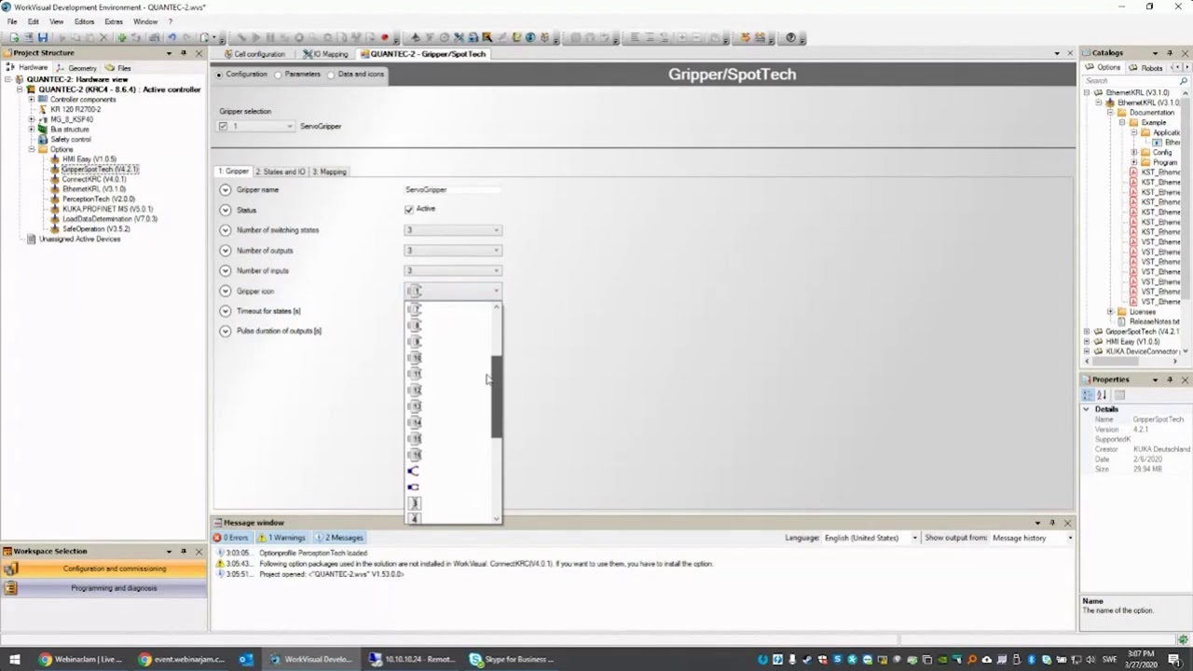Click Programming and diagnosis workspace icon

[11, 588]
